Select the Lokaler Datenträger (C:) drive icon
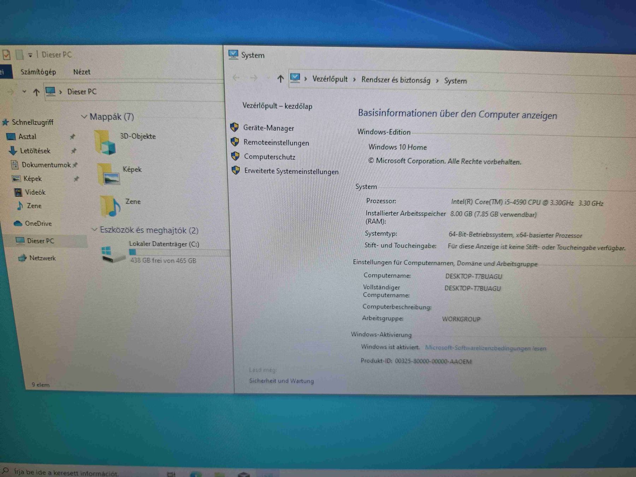 pos(113,254)
